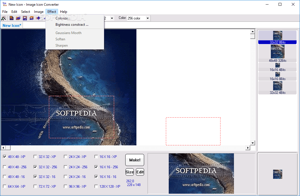Open the Color 256 color dropdown

[148, 18]
